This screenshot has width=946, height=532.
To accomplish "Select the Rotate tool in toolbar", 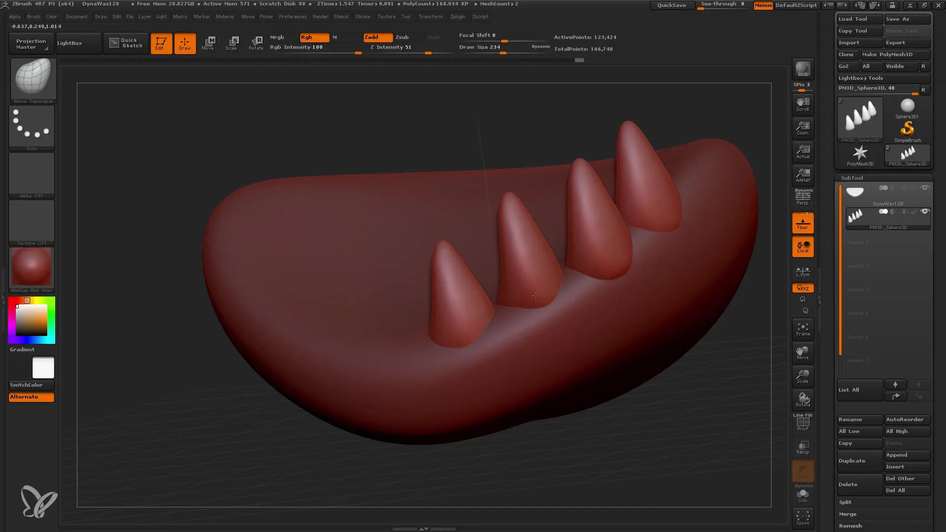I will click(x=256, y=43).
